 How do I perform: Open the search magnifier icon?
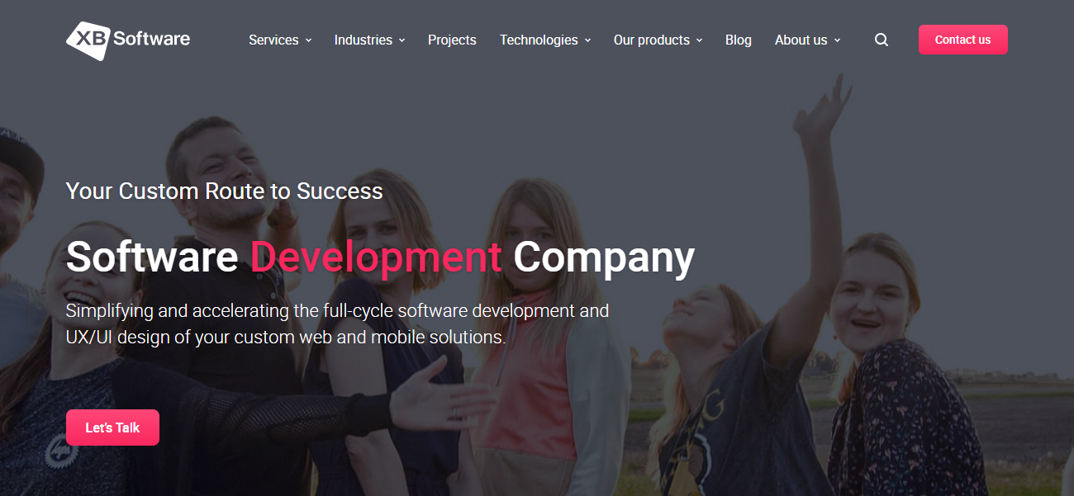coord(882,40)
